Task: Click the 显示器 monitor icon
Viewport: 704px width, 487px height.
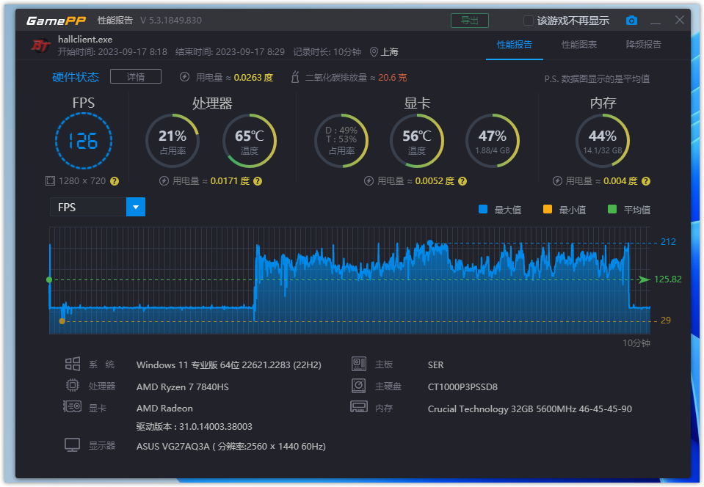Action: (x=72, y=445)
